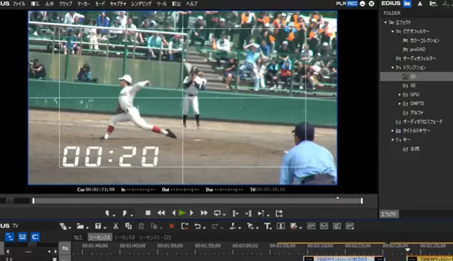Click the red X delete icon
Viewport: 453px width, 261px height.
point(171,226)
